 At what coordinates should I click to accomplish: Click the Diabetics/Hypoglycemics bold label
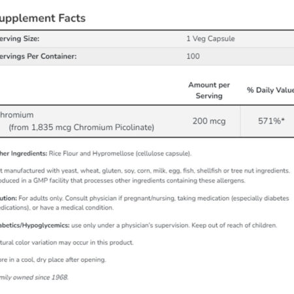click(35, 225)
